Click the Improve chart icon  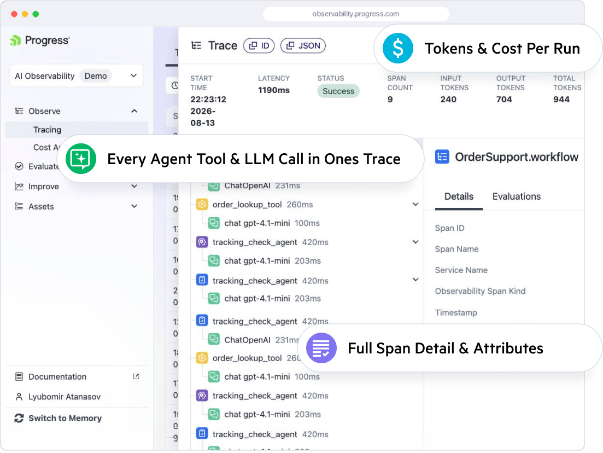[19, 186]
